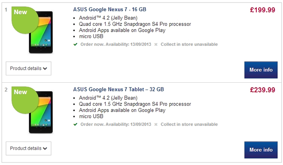The width and height of the screenshot is (283, 165).
Task: Click the £239.99 price
Action: pyautogui.click(x=262, y=90)
